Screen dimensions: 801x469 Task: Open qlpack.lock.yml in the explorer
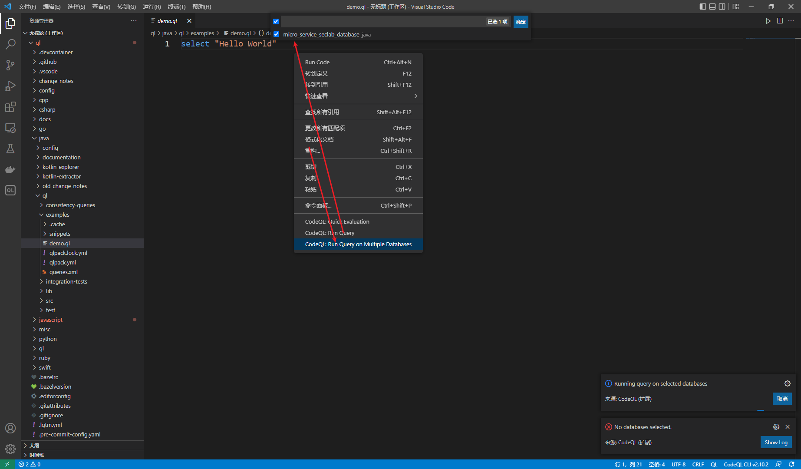(x=68, y=253)
